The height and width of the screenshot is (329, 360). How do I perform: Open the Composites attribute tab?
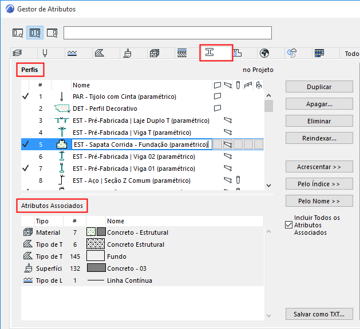(182, 53)
